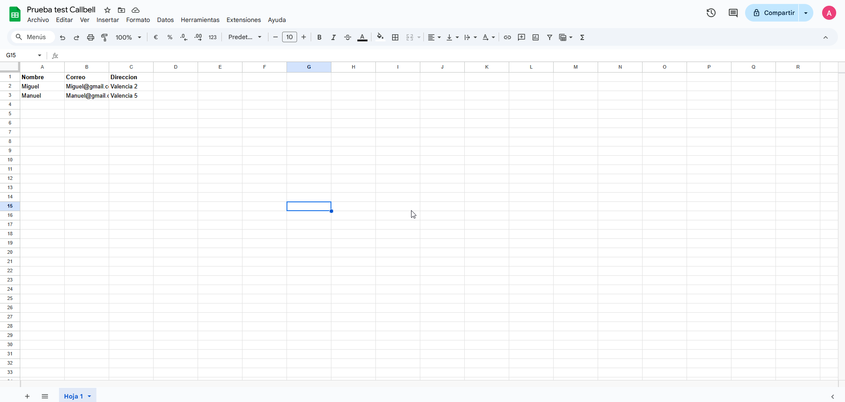Star the document
The width and height of the screenshot is (845, 402).
[107, 10]
